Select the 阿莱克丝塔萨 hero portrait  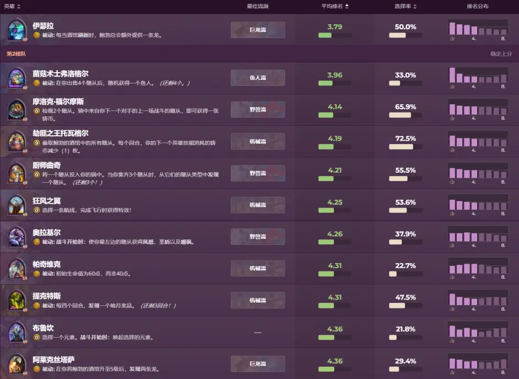17,364
